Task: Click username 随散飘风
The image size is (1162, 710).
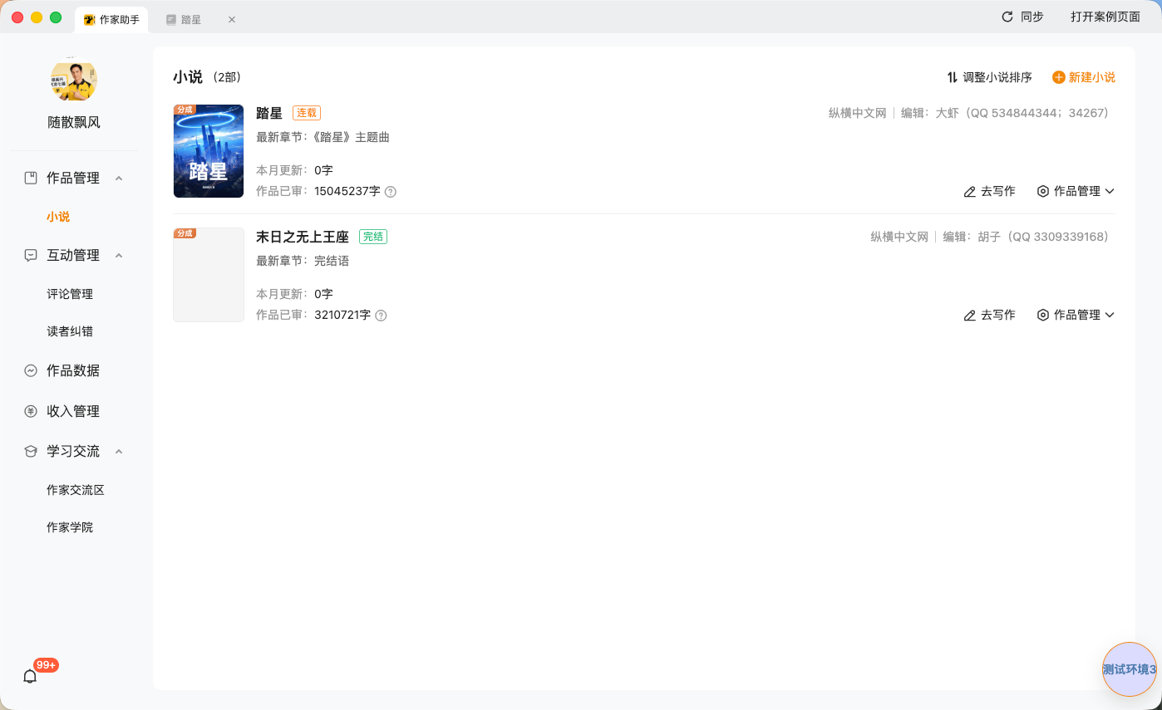Action: pyautogui.click(x=74, y=122)
